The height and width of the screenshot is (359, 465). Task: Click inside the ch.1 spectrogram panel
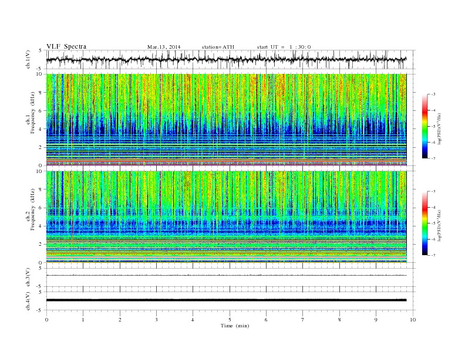(226, 120)
